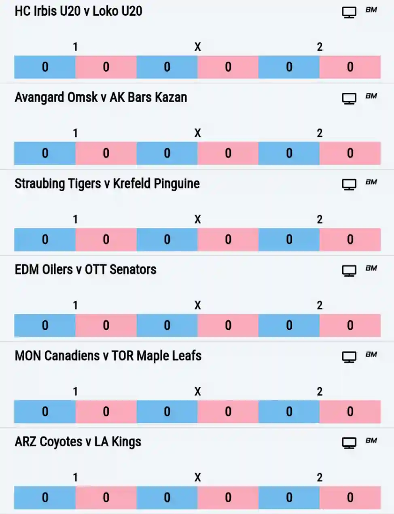Open live TV icon for HC Irbis U20 match
The height and width of the screenshot is (514, 394).
tap(349, 13)
